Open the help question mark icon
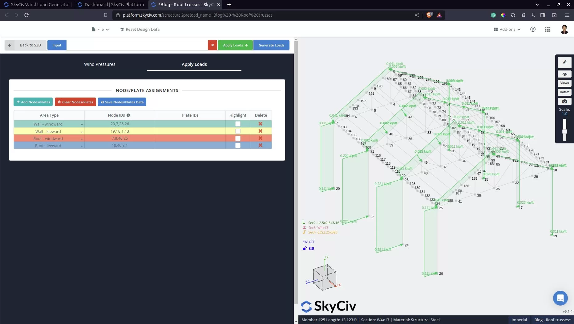 (x=533, y=29)
